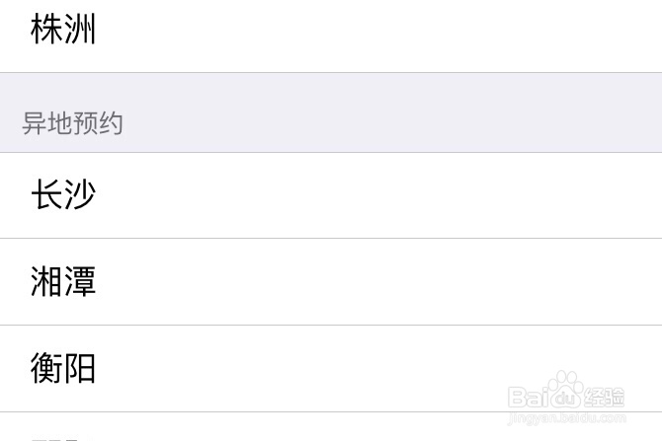The width and height of the screenshot is (662, 441).
Task: Click the 经验 text in the watermark
Action: 603,397
